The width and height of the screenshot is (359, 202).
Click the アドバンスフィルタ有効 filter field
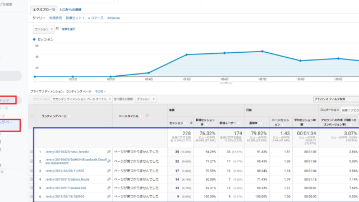336,99
